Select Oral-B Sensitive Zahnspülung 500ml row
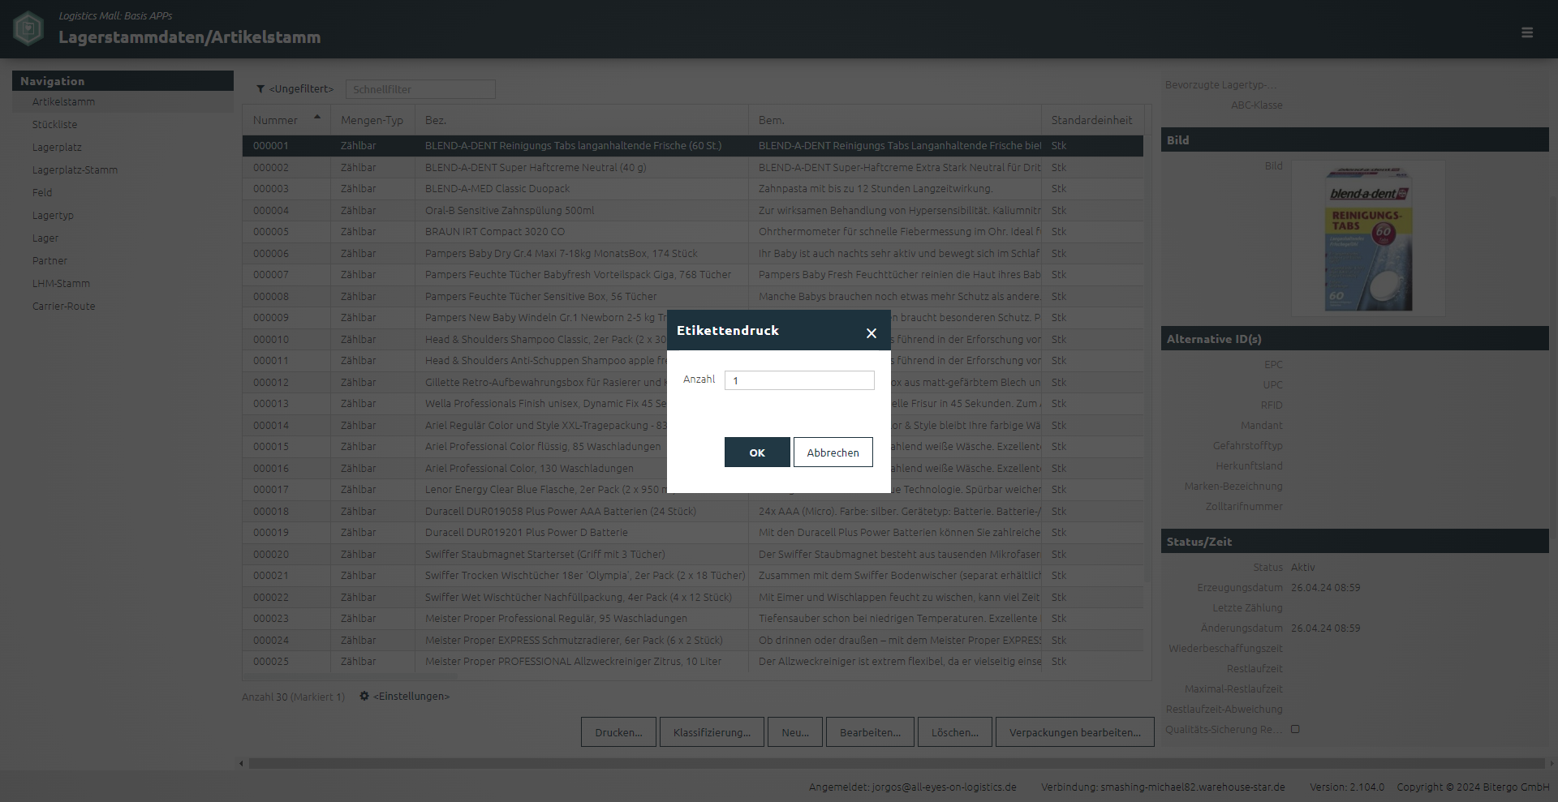 pyautogui.click(x=693, y=211)
